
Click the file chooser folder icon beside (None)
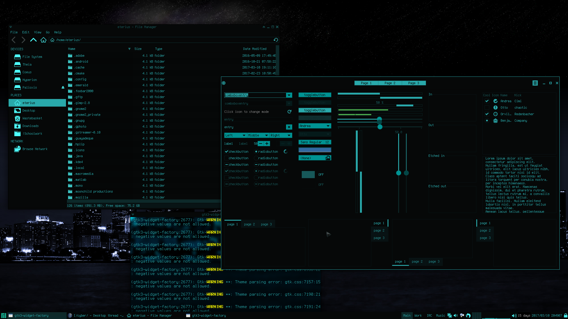pos(328,158)
